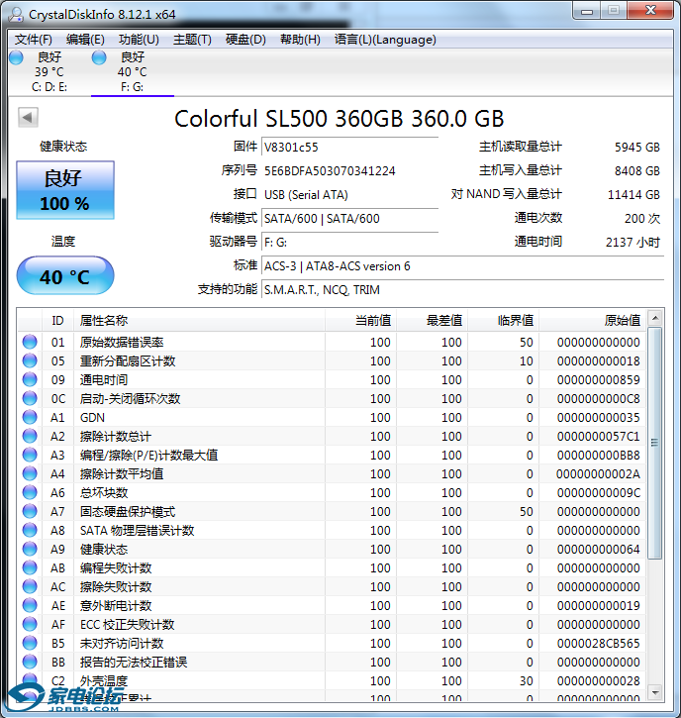
Task: Click status circle for row A9 健康状态
Action: 30,549
